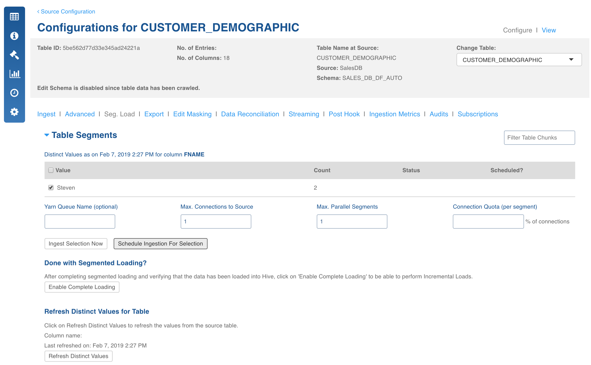Image resolution: width=591 pixels, height=365 pixels.
Task: Toggle the select-all Value header checkbox
Action: pyautogui.click(x=51, y=170)
